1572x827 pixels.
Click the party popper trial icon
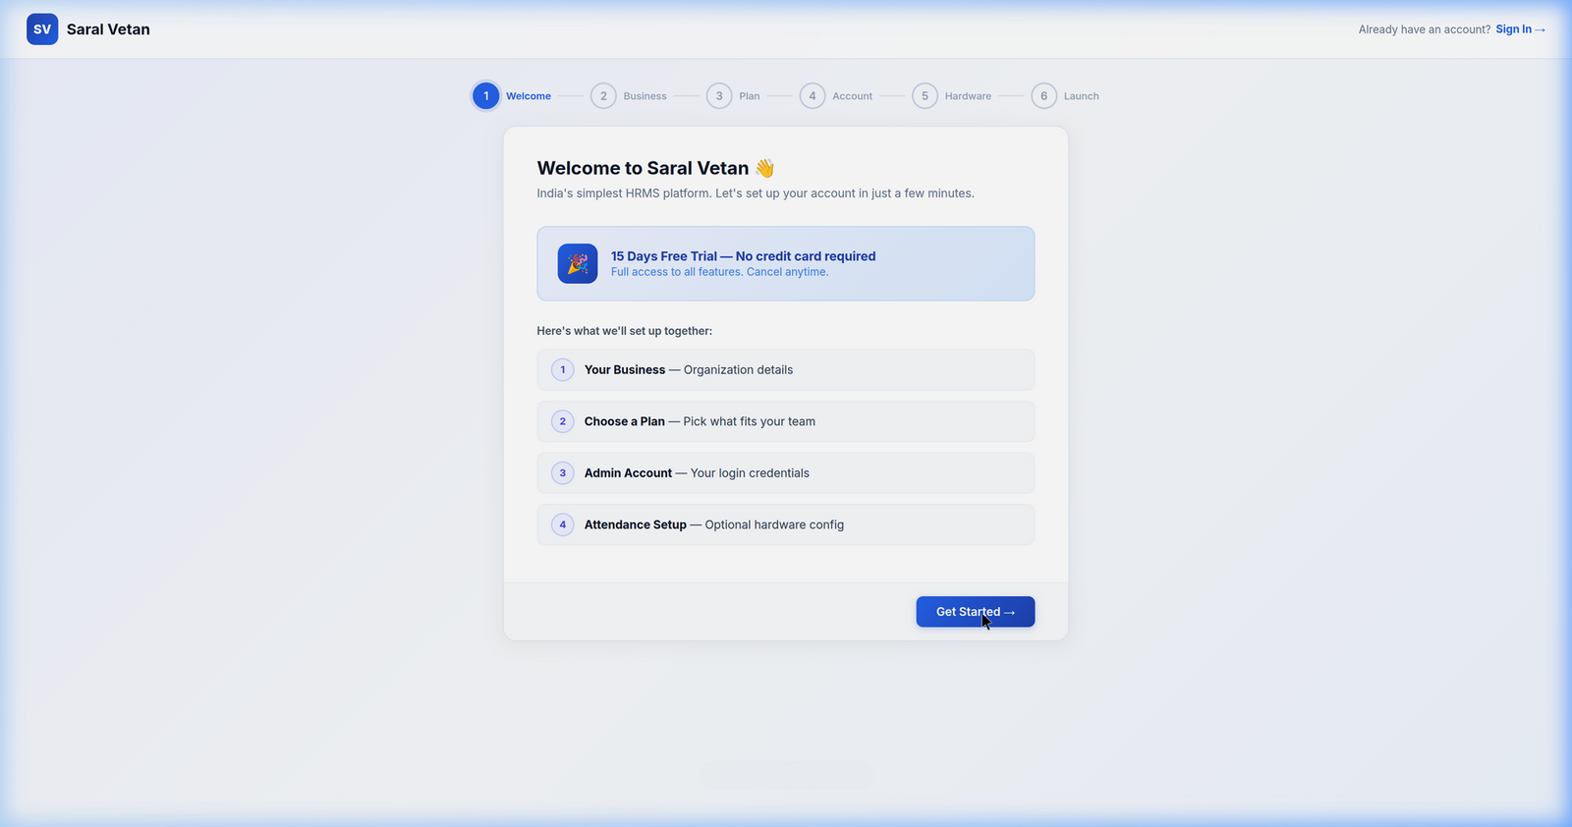pos(578,263)
